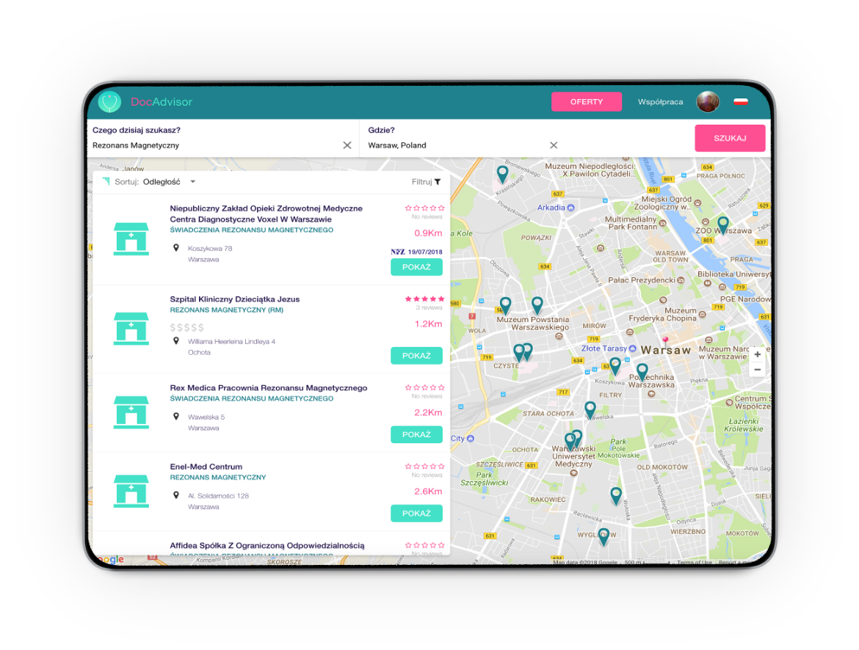This screenshot has height=650, width=859.
Task: Clear the Rezonans Magnetyczny search text
Action: click(x=347, y=145)
